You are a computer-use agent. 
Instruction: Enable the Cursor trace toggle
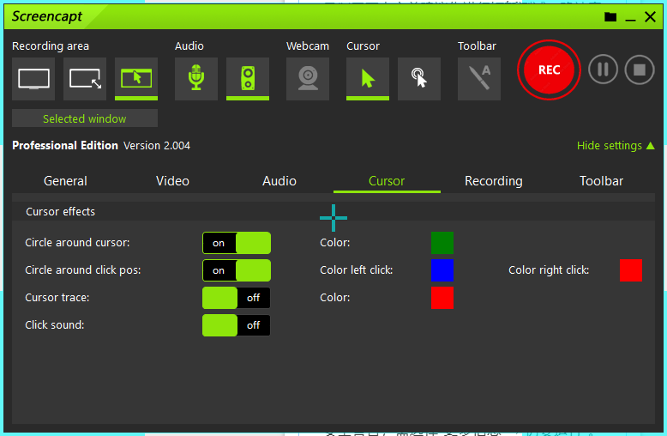point(237,298)
